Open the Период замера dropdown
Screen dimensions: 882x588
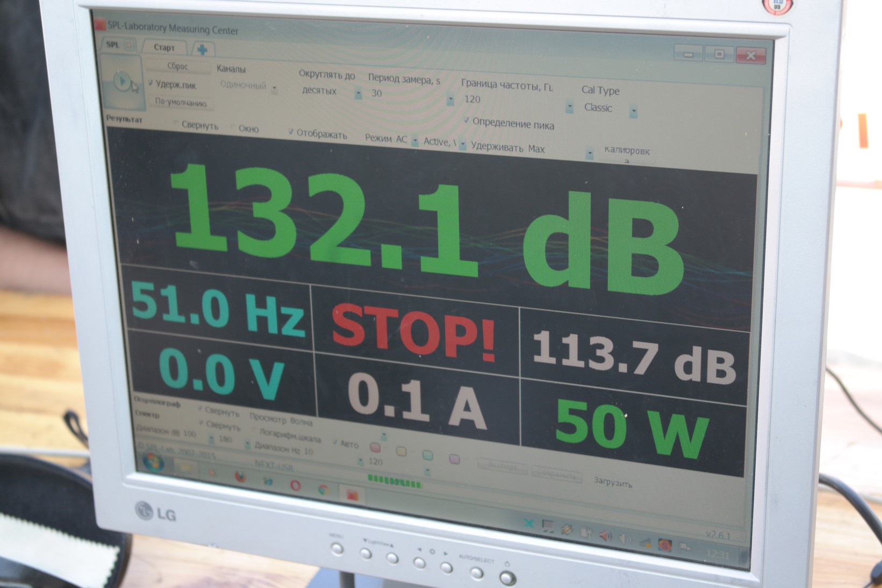pos(450,99)
